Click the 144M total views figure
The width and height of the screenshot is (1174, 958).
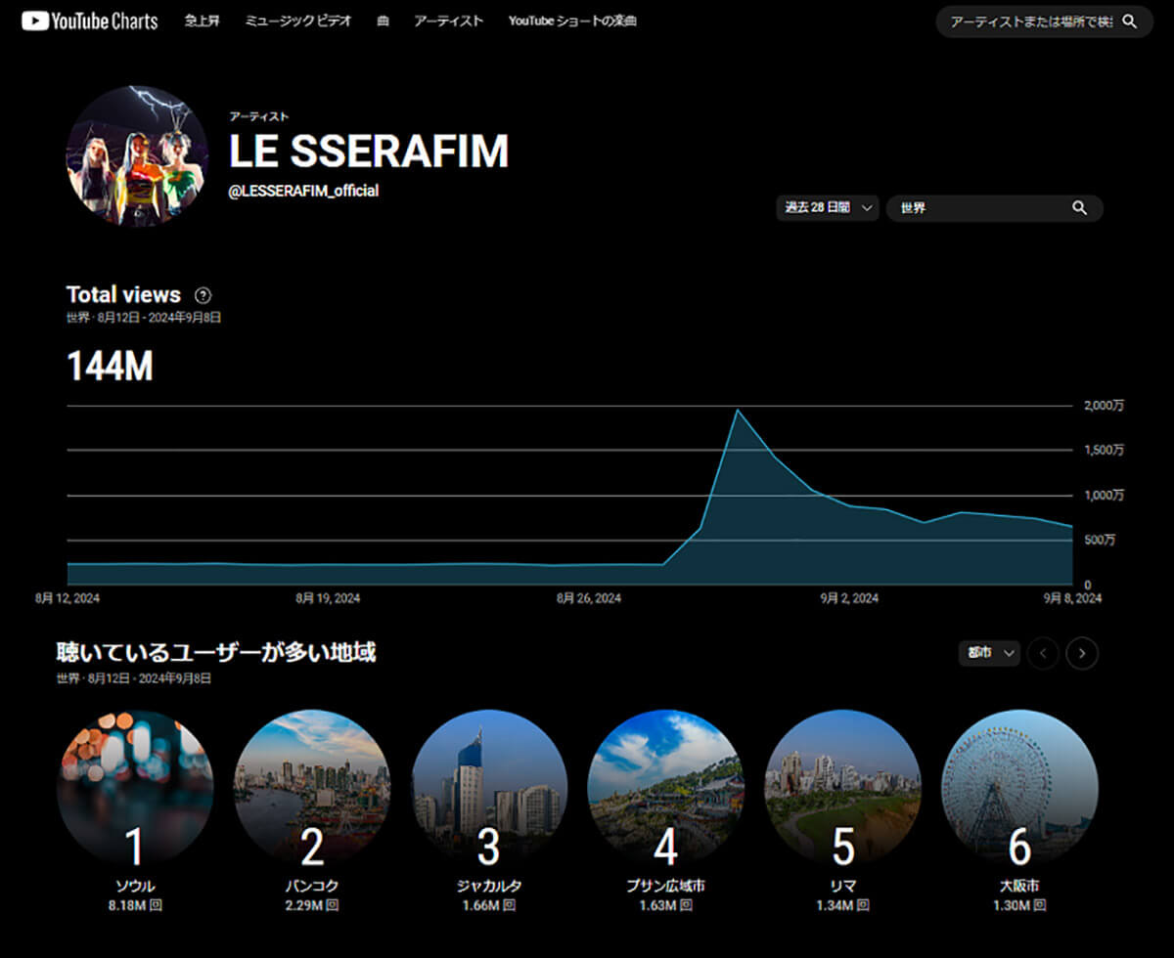click(x=110, y=367)
